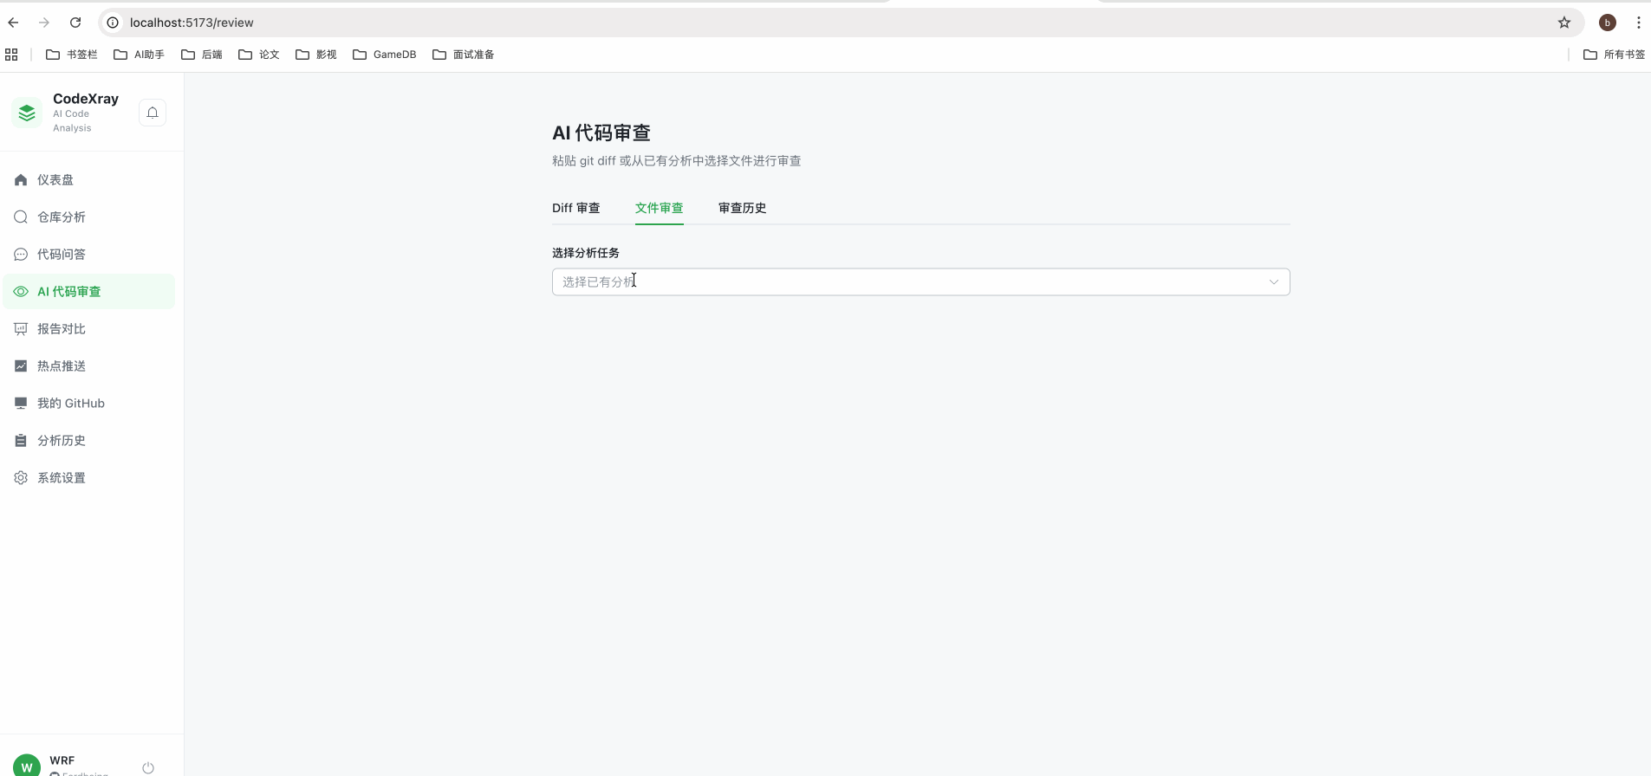Open 报告对比 in sidebar
1651x776 pixels.
tap(89, 329)
